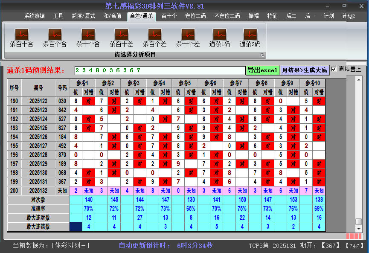Open the 工具 menu tab

58,16
